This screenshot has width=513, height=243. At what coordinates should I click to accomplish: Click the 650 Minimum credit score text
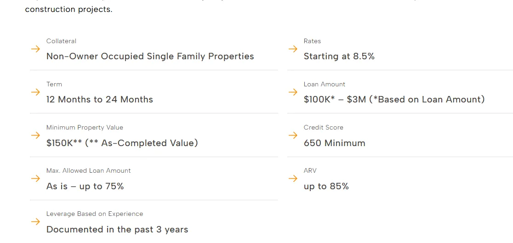click(x=334, y=143)
